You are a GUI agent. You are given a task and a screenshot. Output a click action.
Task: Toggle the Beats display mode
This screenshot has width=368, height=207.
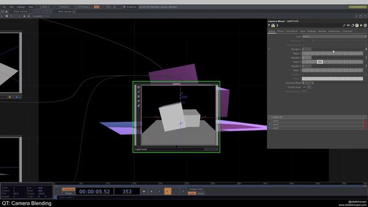(68, 193)
